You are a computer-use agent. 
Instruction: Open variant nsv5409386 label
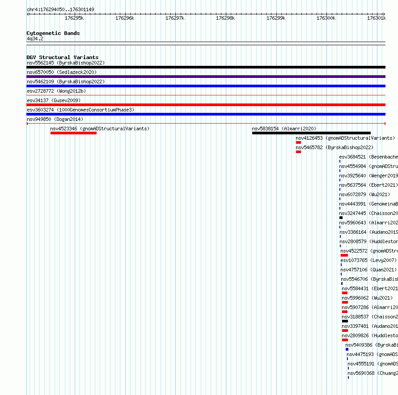[372, 345]
